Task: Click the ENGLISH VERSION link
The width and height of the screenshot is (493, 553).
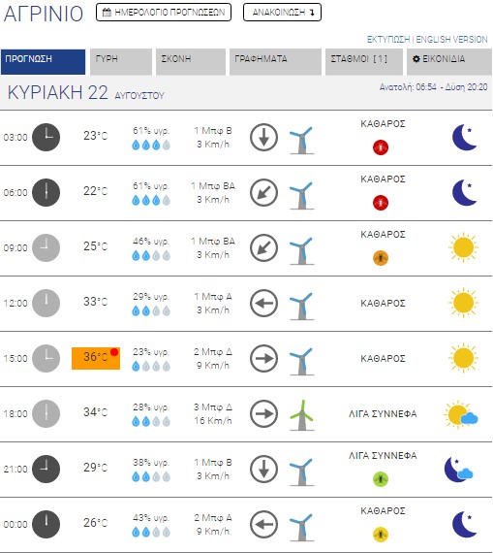Action: coord(451,40)
